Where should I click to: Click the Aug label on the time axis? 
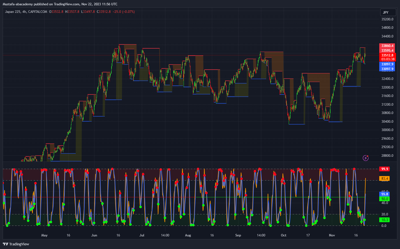click(x=188, y=235)
